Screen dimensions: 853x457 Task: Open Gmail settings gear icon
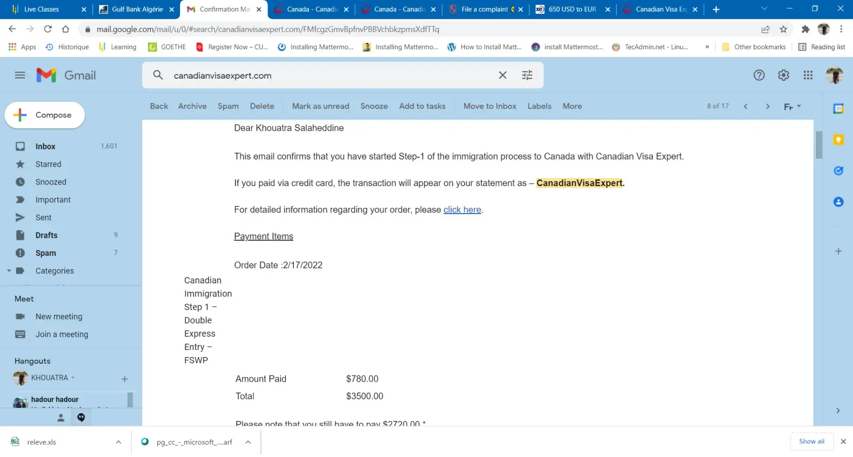[x=783, y=75]
